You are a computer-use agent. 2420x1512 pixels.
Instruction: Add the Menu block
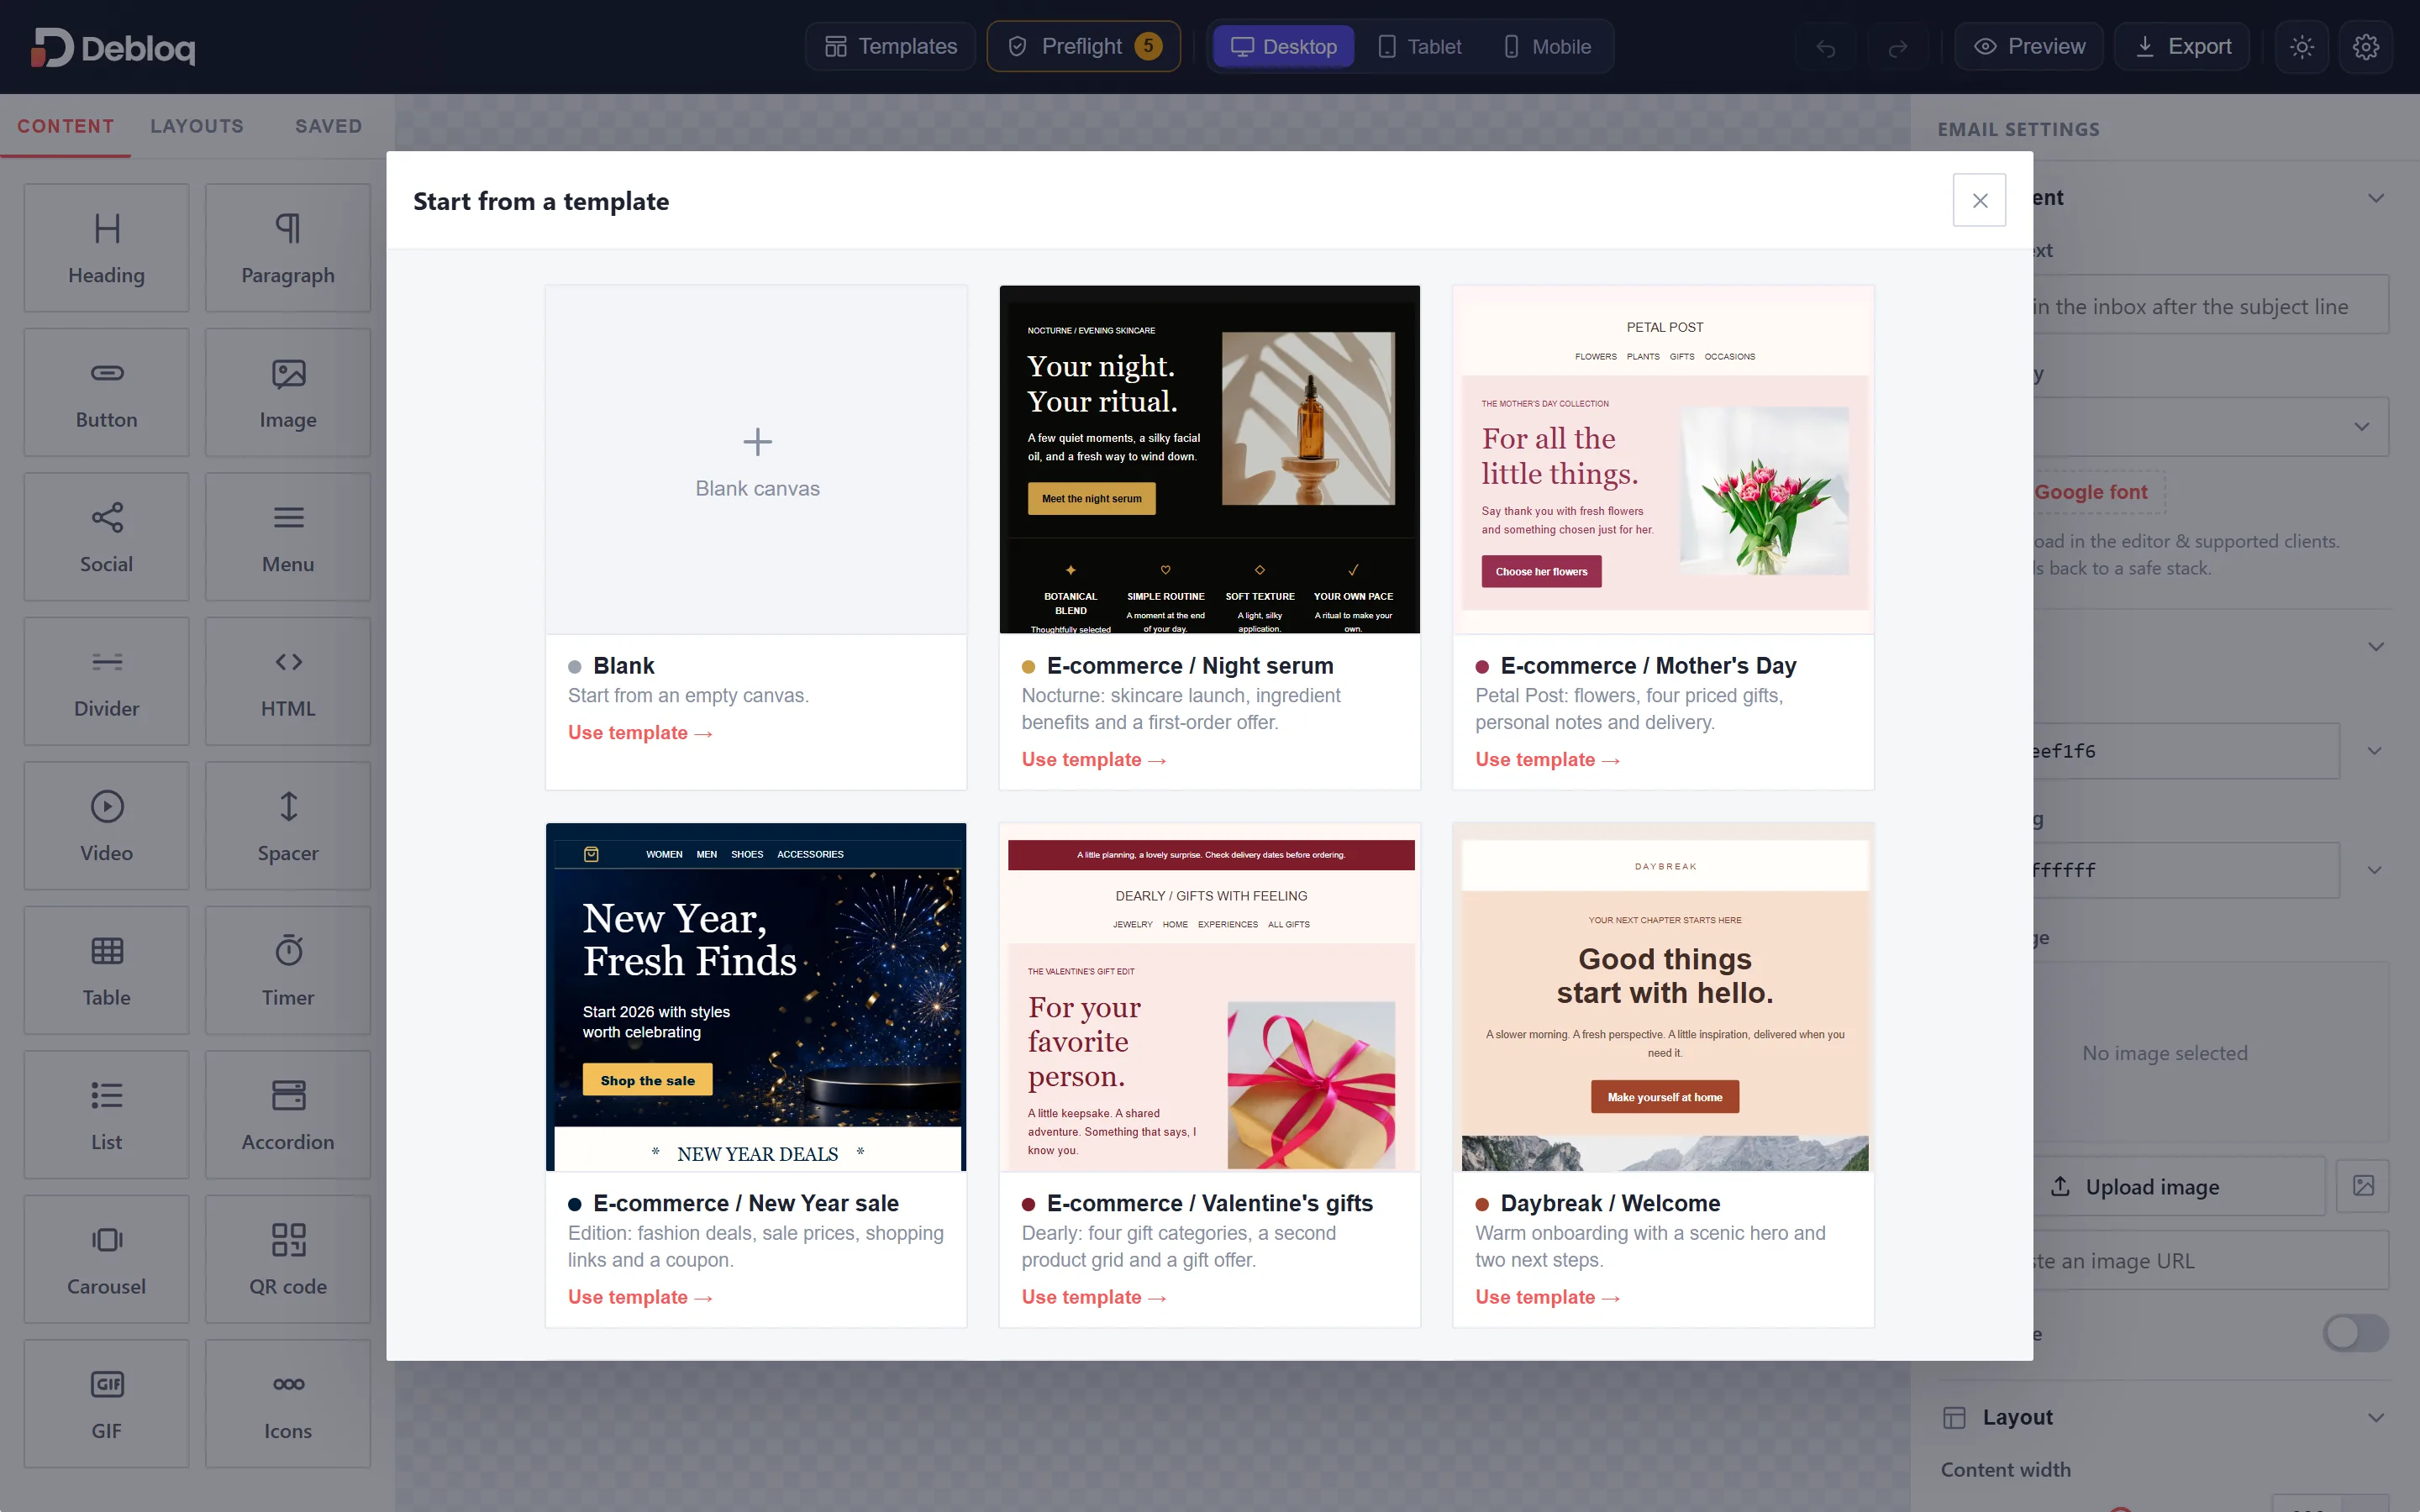(288, 536)
